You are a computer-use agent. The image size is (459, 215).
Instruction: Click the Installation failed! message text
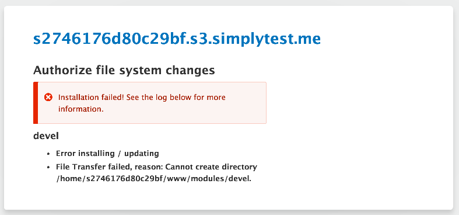click(92, 97)
